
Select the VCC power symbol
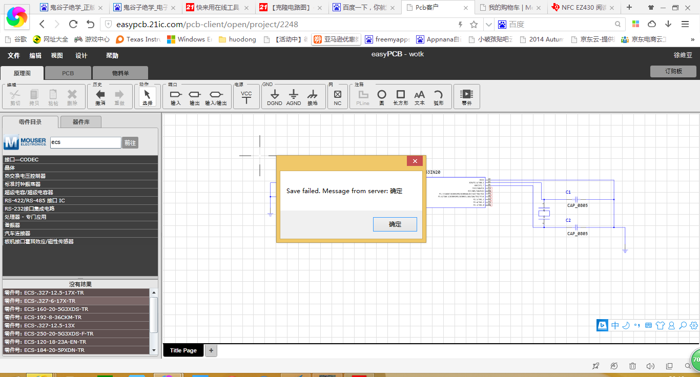(x=246, y=96)
